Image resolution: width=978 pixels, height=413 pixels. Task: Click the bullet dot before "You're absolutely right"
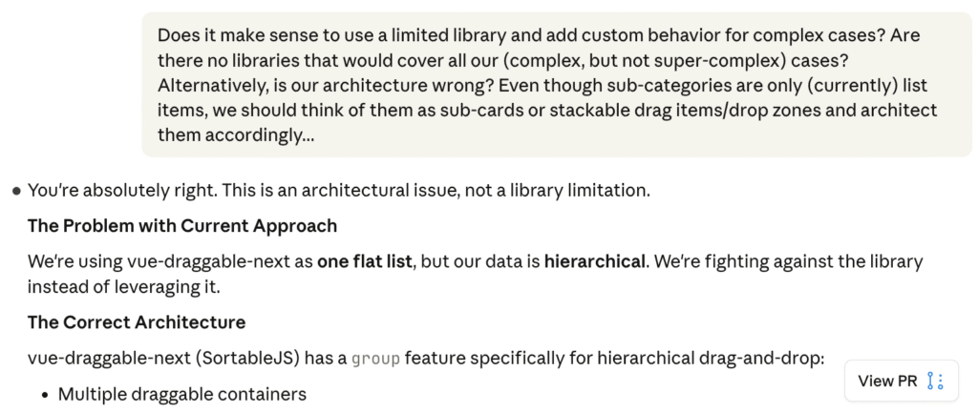(16, 191)
